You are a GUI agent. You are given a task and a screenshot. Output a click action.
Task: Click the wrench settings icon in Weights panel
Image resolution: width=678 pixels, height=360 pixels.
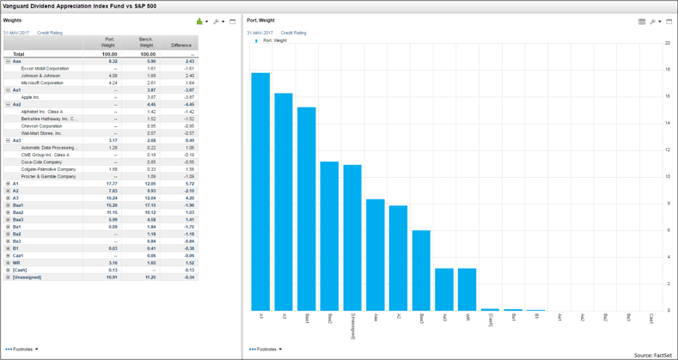coord(217,21)
